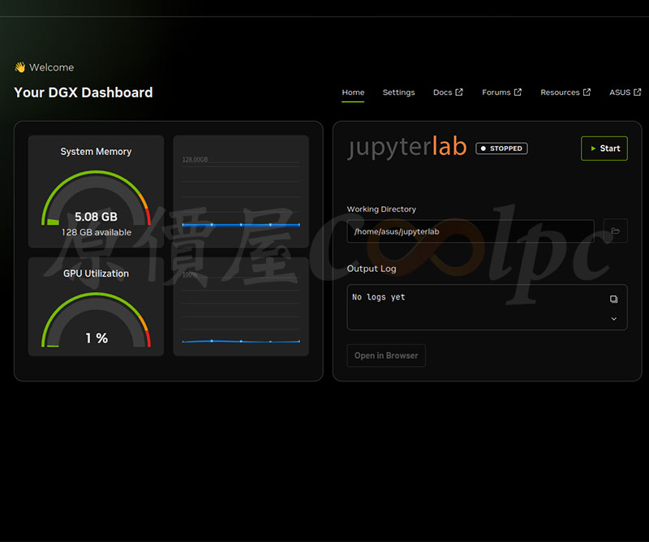The image size is (649, 542).
Task: Copy the Output Log using the copy icon
Action: point(613,299)
